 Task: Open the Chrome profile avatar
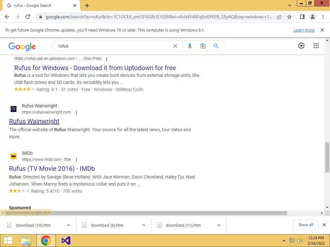point(313,17)
